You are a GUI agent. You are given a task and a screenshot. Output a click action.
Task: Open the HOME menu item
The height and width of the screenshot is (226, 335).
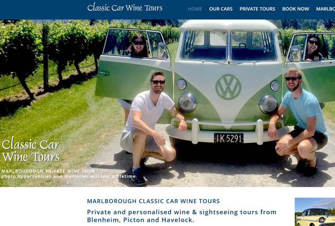pyautogui.click(x=195, y=9)
